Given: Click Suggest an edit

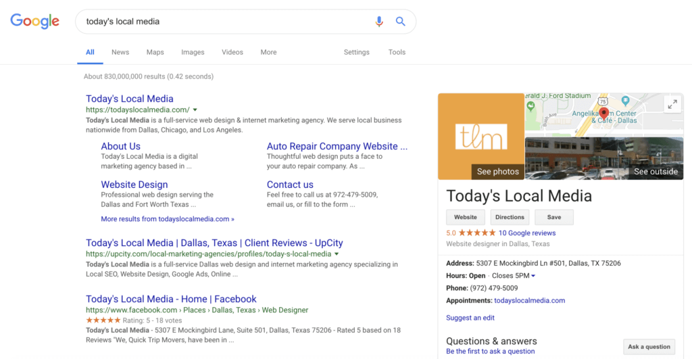Looking at the screenshot, I should pos(470,318).
